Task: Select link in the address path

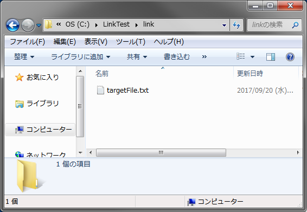Action: [x=149, y=24]
